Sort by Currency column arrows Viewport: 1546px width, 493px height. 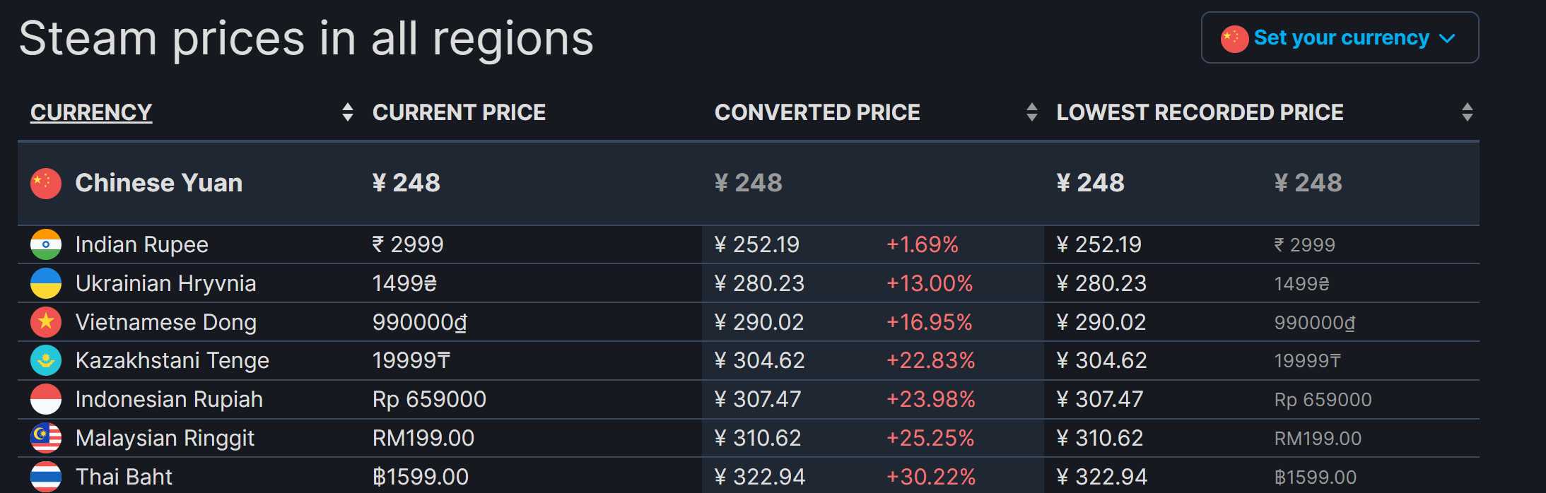[x=347, y=112]
